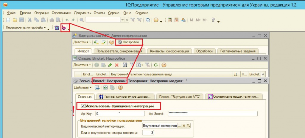Click the Print icon
This screenshot has width=305, height=138.
[52, 20]
